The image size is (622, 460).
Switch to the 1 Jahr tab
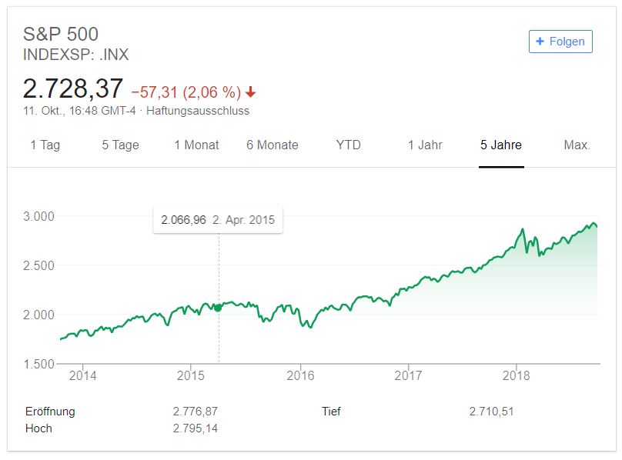pos(425,145)
